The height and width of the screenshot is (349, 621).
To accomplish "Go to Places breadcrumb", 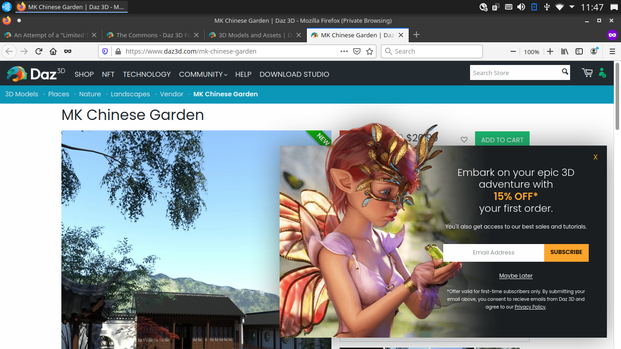I will (59, 94).
